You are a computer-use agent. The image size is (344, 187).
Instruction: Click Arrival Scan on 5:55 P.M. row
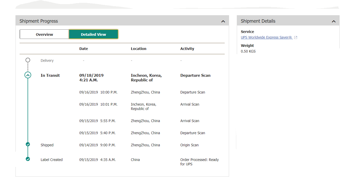pos(190,121)
